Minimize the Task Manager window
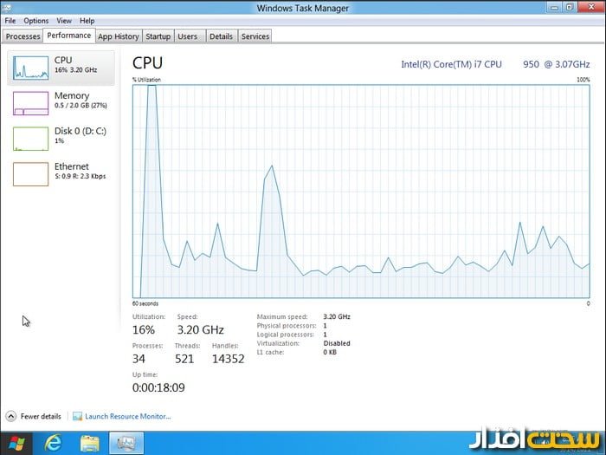 point(554,7)
